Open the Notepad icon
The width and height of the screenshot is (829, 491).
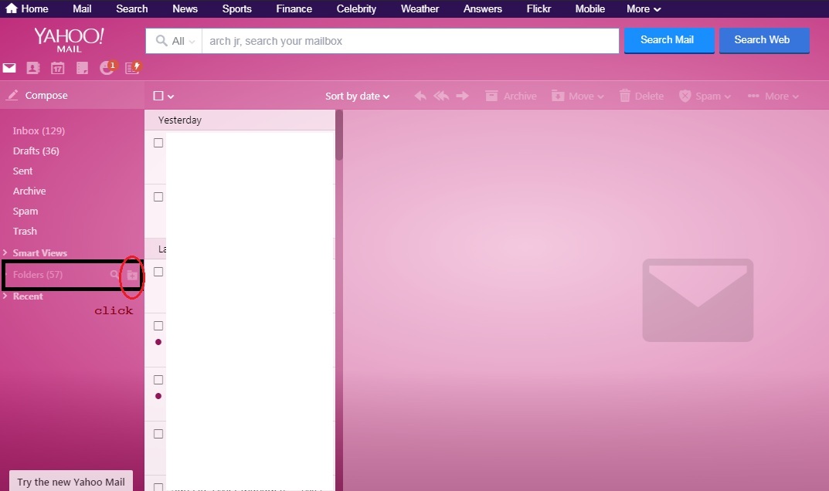(x=81, y=67)
